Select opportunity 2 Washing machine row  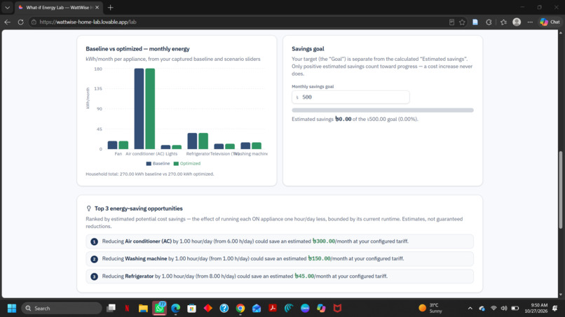tap(280, 259)
